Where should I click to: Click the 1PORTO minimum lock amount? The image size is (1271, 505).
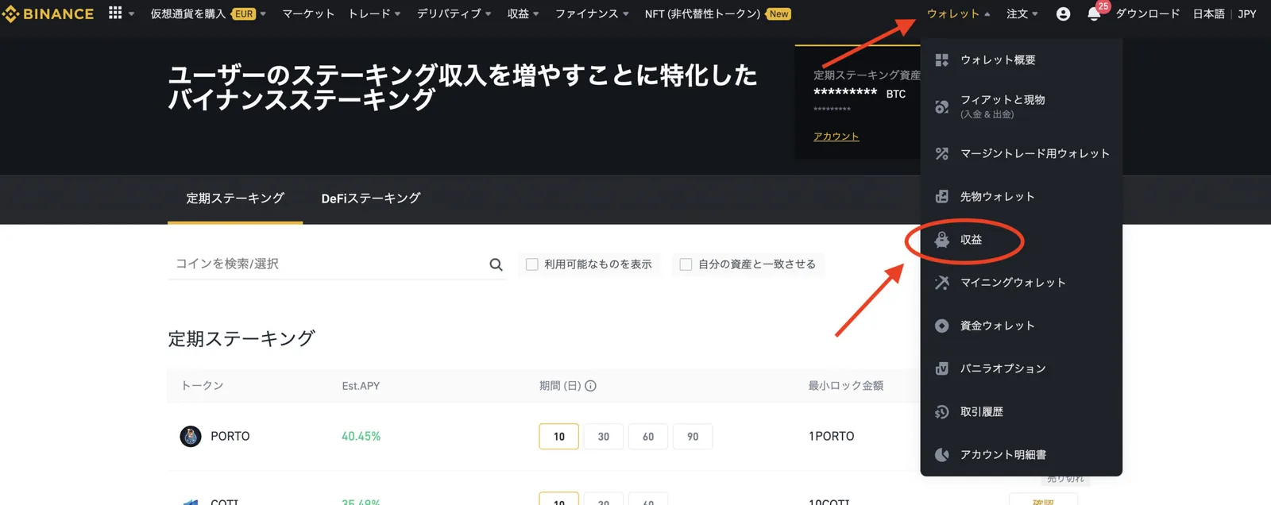tap(832, 437)
